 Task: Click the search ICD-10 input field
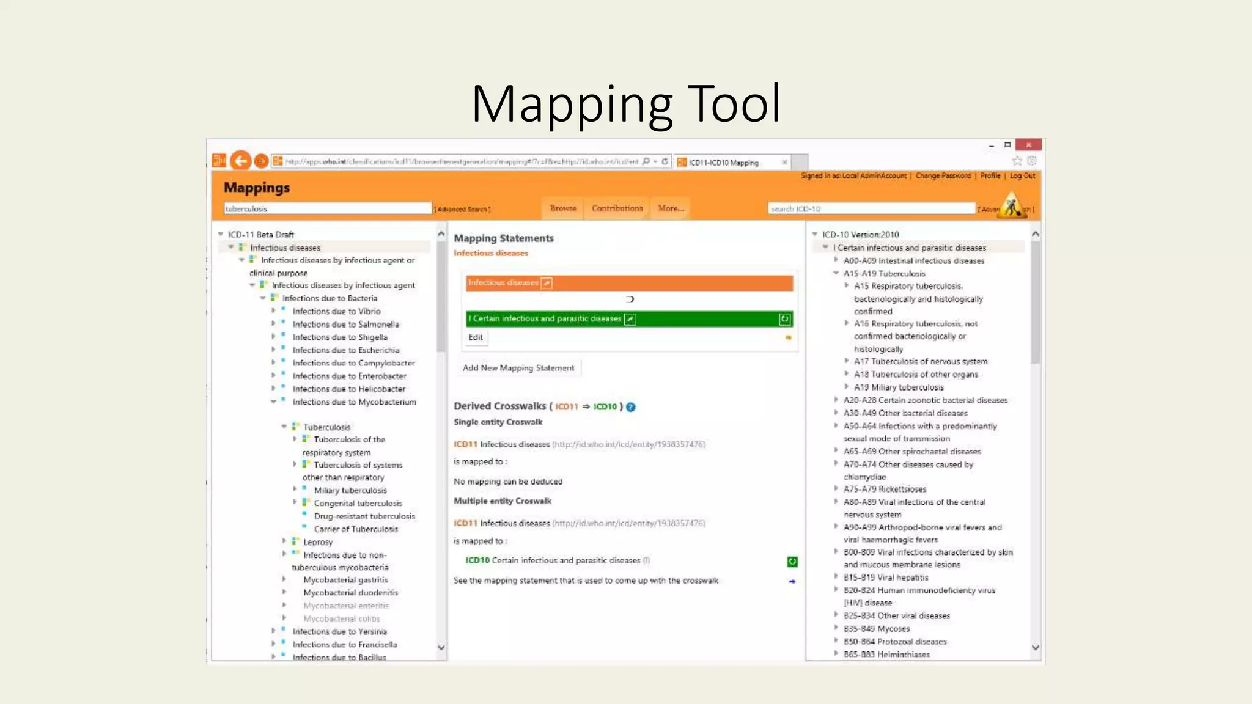[871, 208]
